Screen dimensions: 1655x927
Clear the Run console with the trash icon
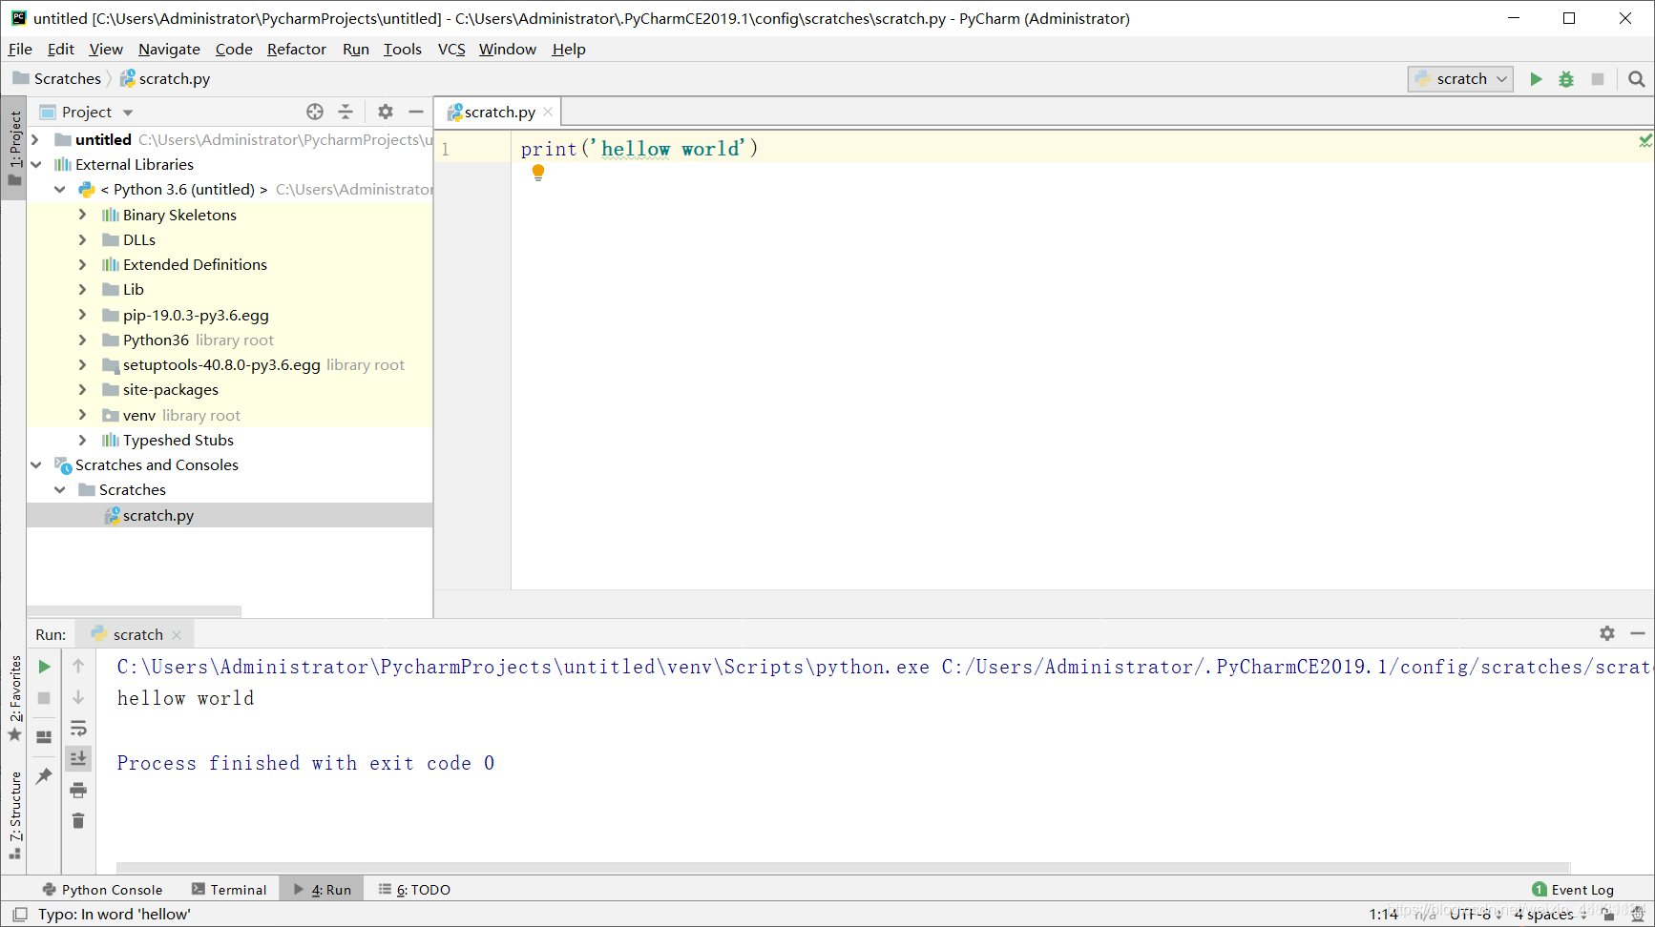pos(78,820)
